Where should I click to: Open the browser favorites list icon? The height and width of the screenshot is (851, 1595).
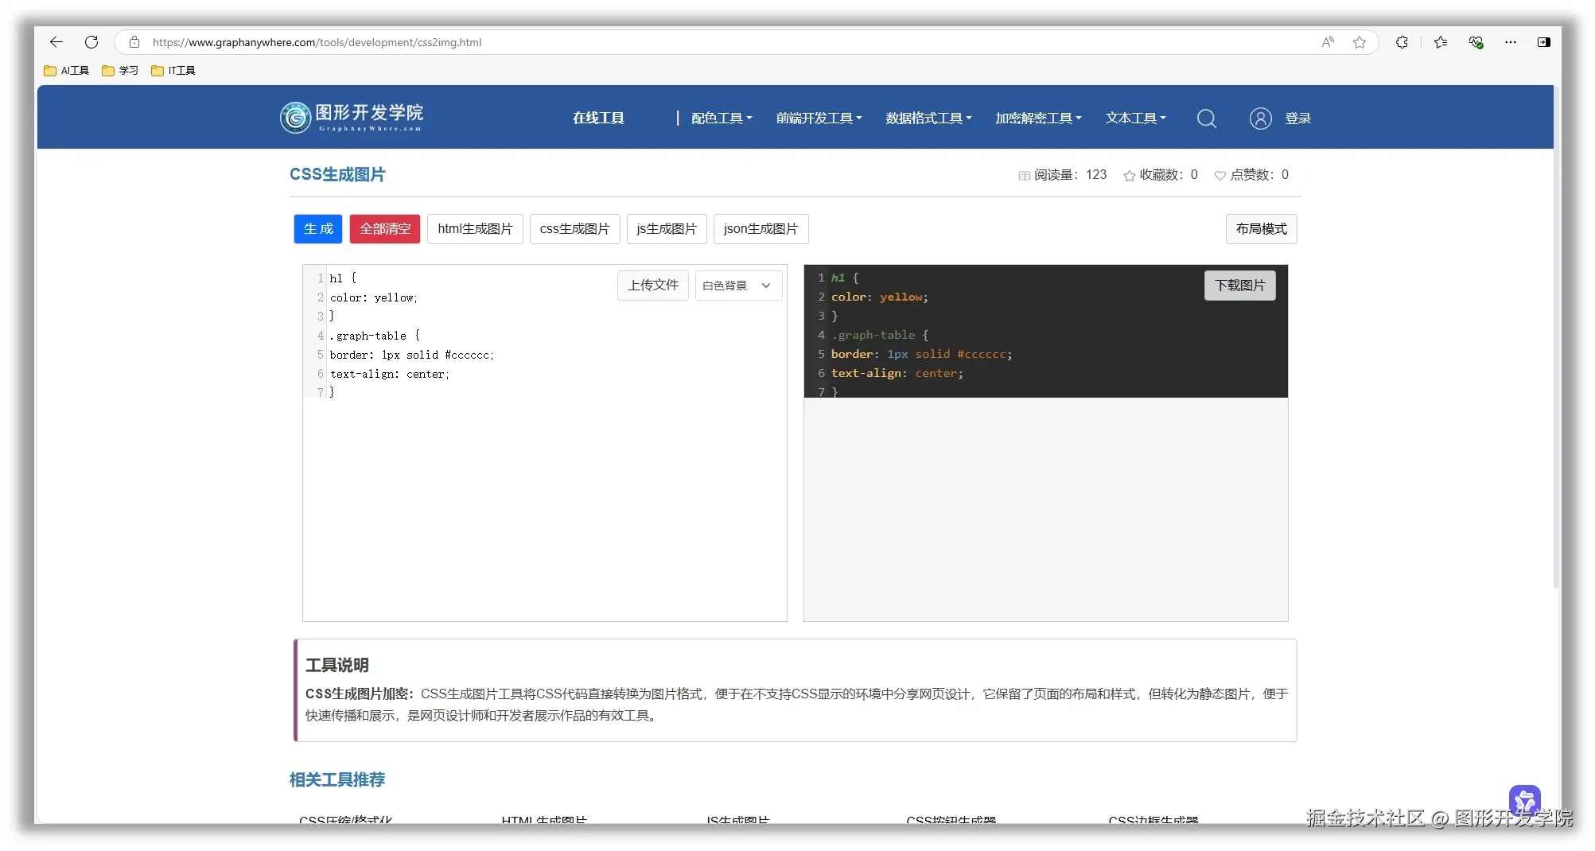pyautogui.click(x=1440, y=42)
